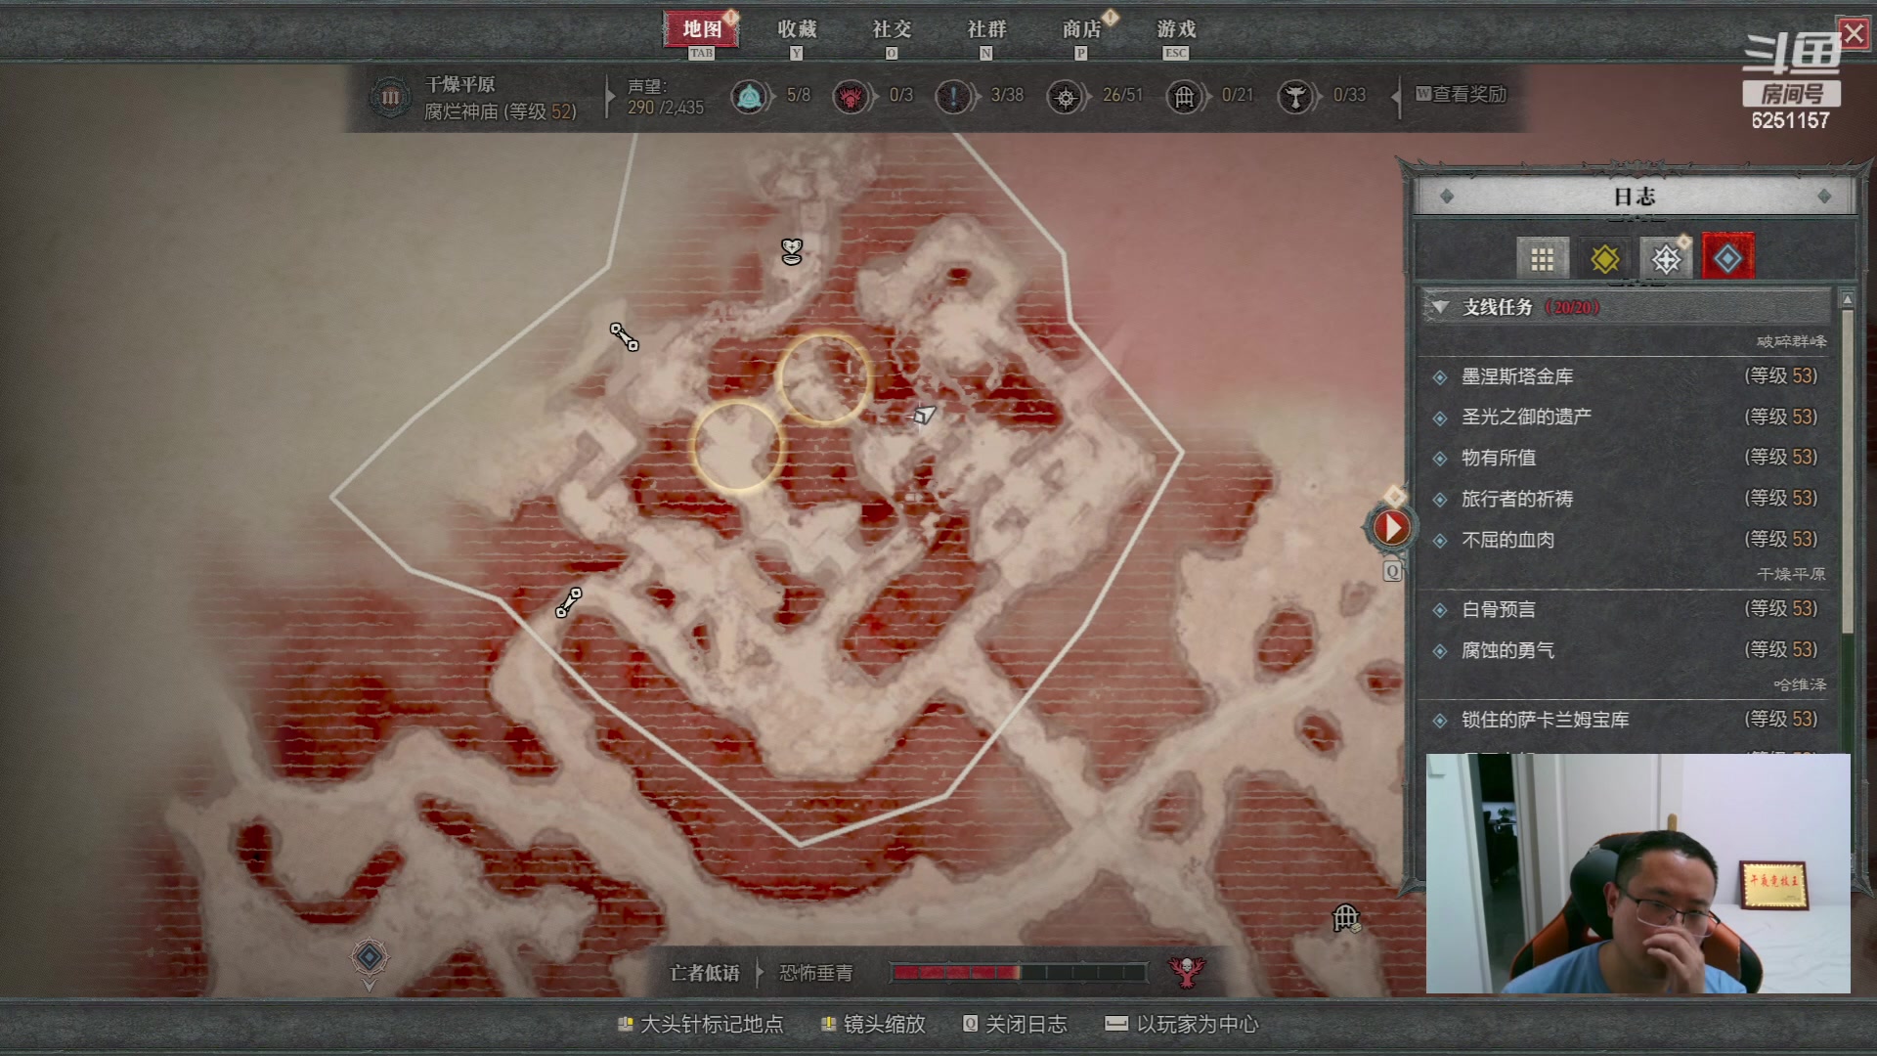Click the dungeon gate icon showing 0/21
Image resolution: width=1877 pixels, height=1056 pixels.
coord(1184,96)
